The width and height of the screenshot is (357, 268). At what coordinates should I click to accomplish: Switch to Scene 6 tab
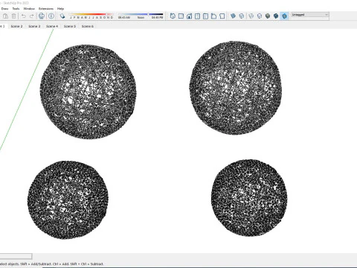click(88, 26)
